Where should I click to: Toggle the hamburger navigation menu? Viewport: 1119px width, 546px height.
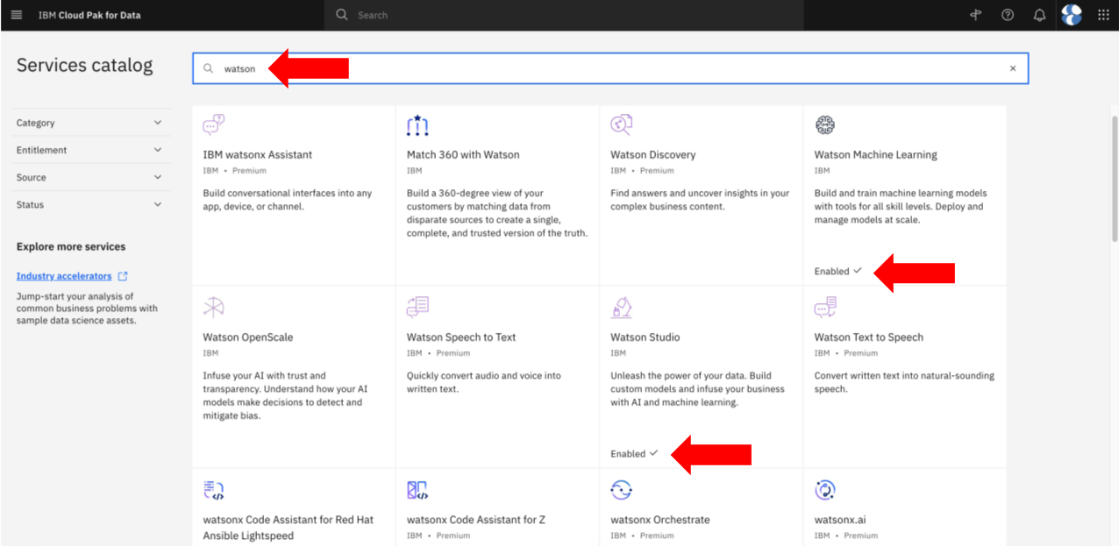(16, 15)
